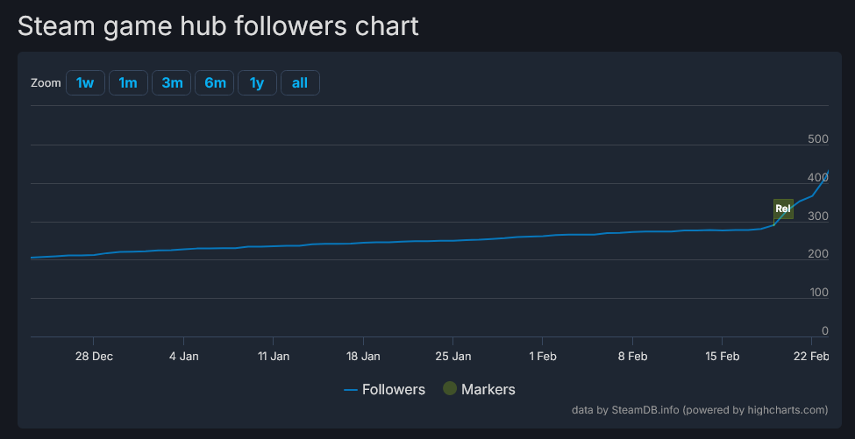Image resolution: width=855 pixels, height=439 pixels.
Task: Click the '11 Jan' date label
Action: (x=274, y=357)
